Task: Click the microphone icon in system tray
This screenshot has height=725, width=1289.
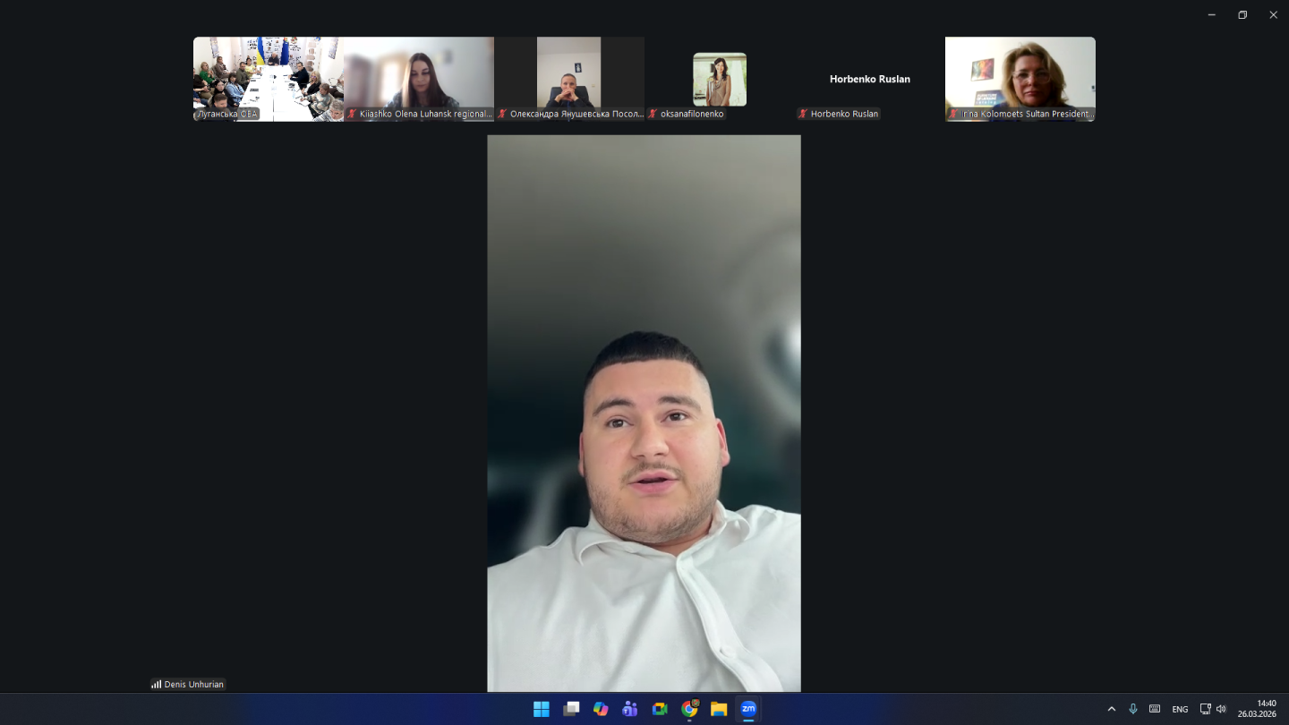Action: (1133, 709)
